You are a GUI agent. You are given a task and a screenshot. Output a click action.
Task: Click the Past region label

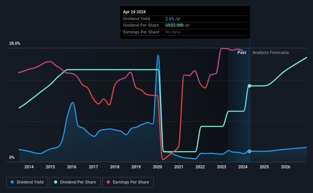tap(242, 52)
